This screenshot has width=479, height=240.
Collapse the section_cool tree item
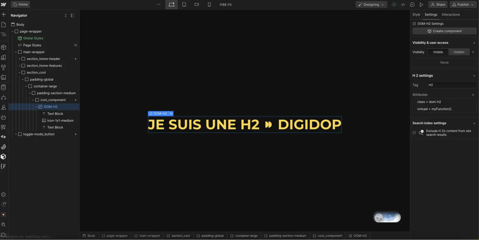pyautogui.click(x=19, y=72)
